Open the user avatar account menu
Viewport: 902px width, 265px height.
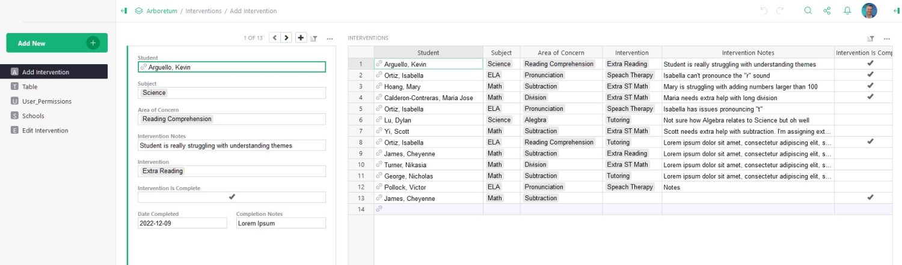[869, 11]
